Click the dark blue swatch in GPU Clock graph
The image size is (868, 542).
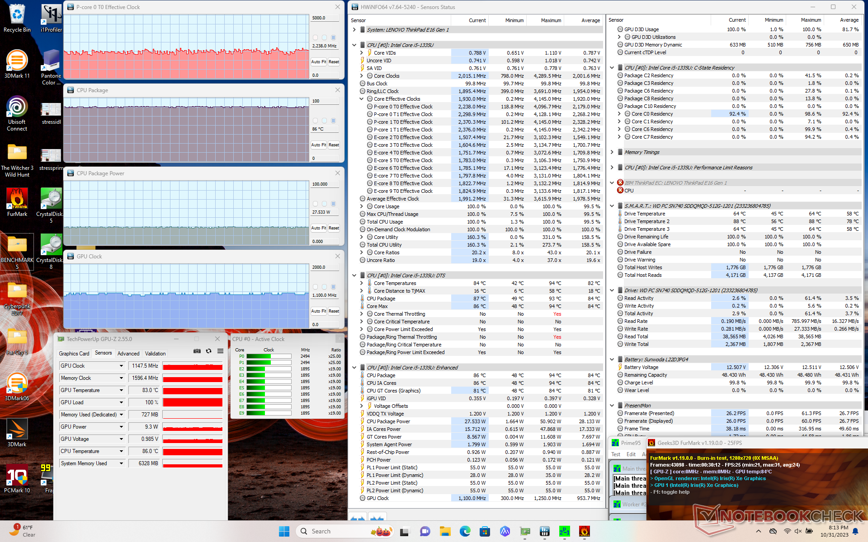[334, 287]
